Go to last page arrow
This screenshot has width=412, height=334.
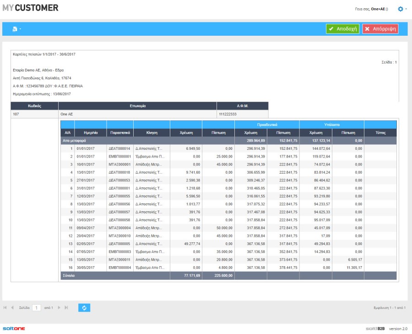66,307
